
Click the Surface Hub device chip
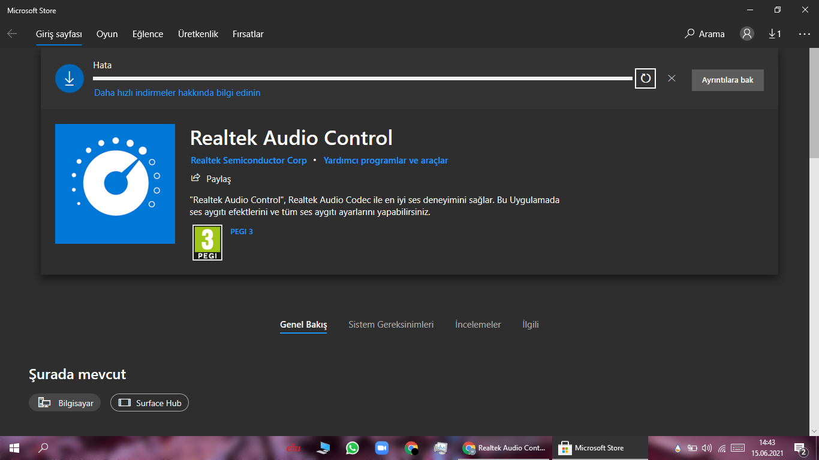tap(149, 403)
